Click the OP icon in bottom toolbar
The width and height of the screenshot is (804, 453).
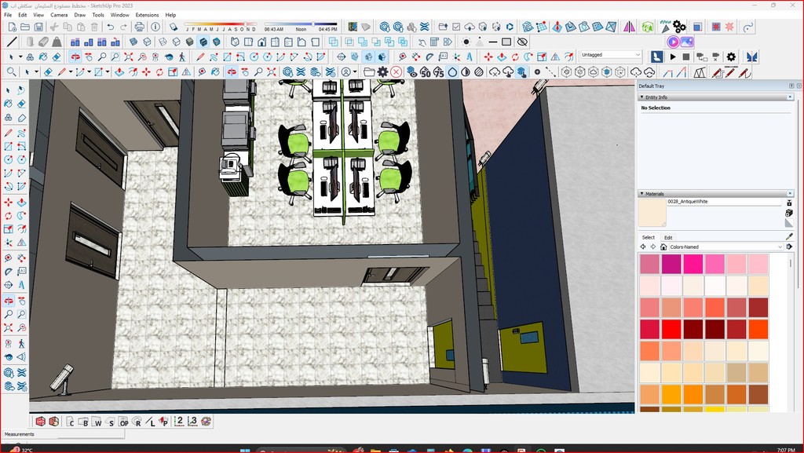(123, 422)
